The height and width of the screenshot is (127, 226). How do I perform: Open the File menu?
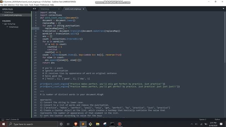[x=1, y=5]
